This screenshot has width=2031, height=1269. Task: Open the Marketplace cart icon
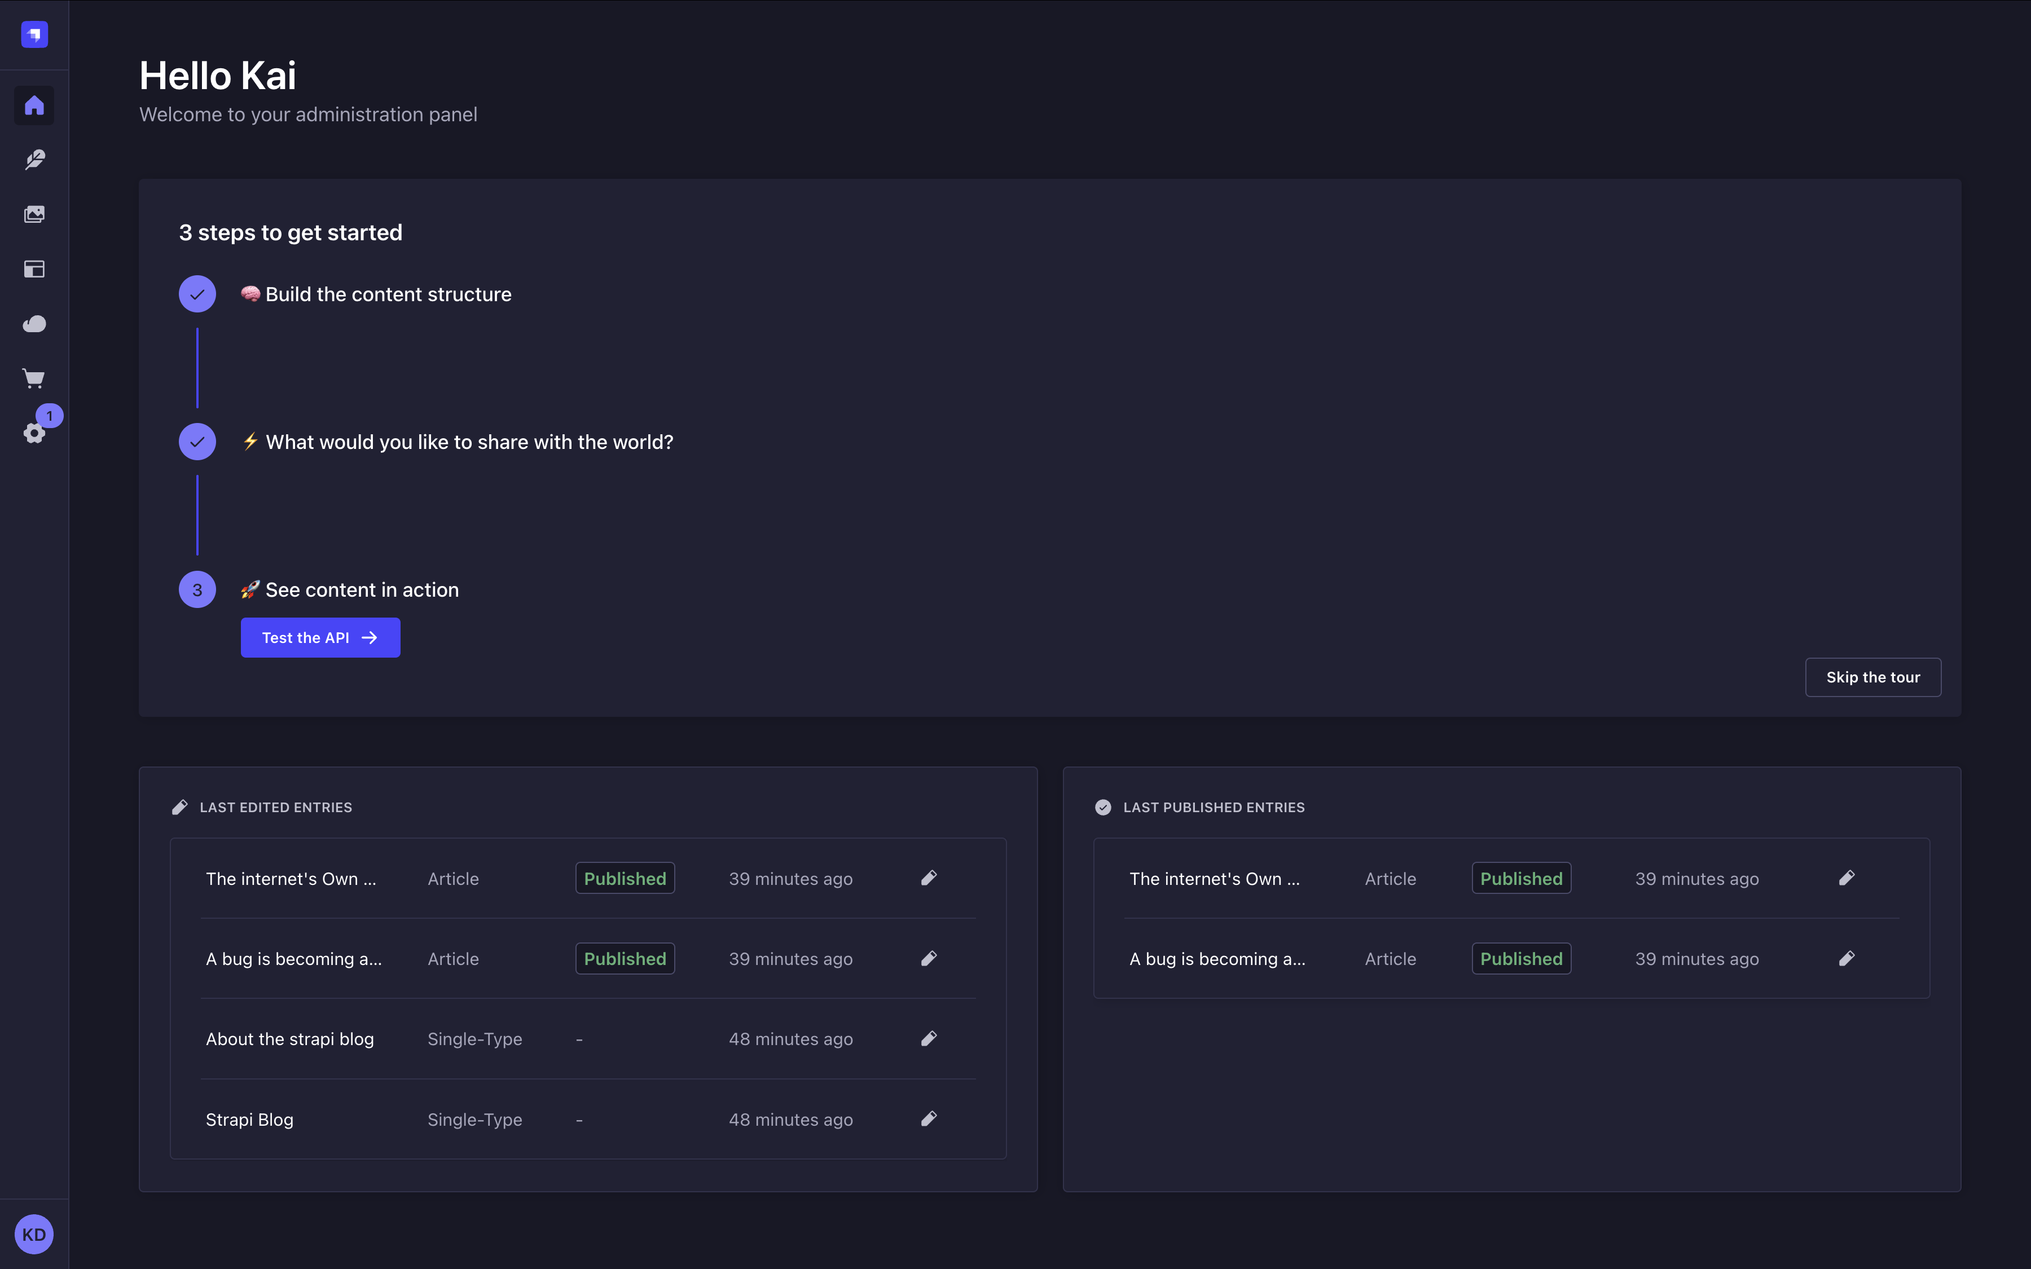[34, 378]
